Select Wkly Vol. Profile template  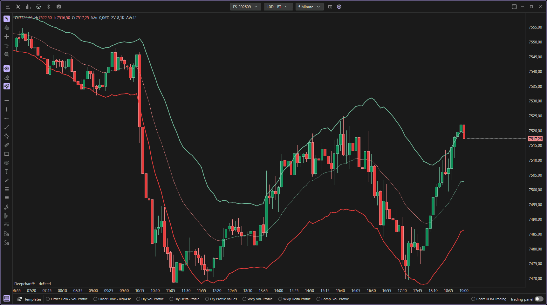[257, 299]
